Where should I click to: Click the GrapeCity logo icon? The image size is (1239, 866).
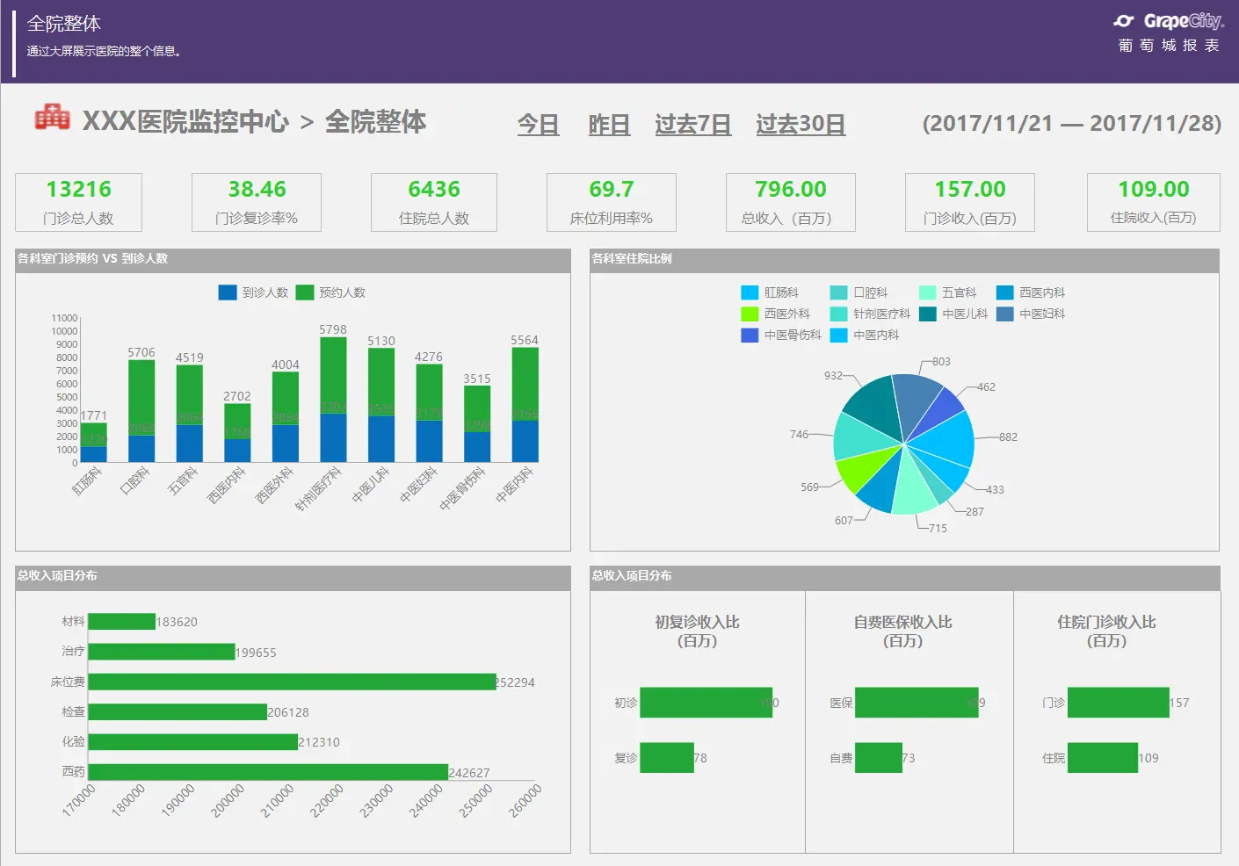[1123, 21]
